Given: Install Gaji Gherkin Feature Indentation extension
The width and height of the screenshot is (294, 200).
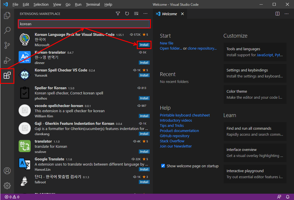Looking at the screenshot, I should point(144,134).
